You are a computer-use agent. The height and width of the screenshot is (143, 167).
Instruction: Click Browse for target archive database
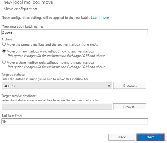click(x=130, y=107)
